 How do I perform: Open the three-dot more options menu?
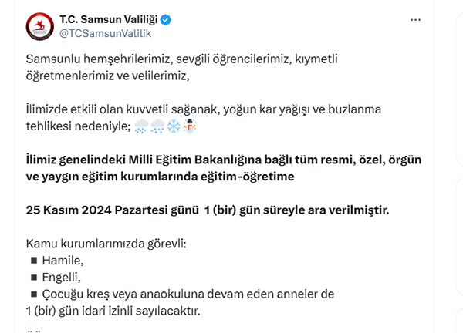[x=415, y=20]
